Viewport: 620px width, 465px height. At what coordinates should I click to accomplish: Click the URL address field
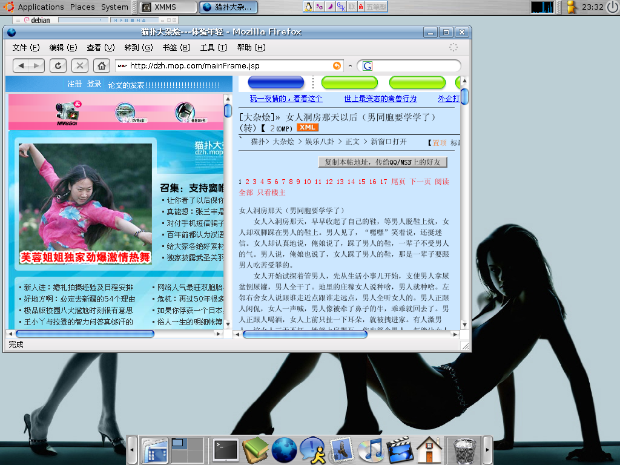point(229,65)
